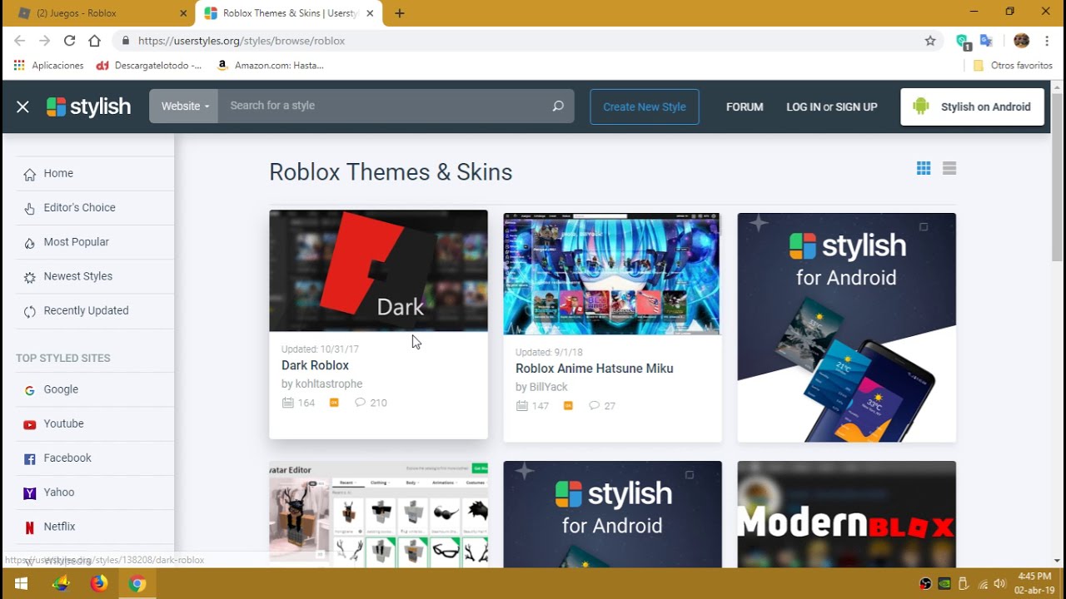Open Editor's Choice in the sidebar
Screen dimensions: 1066x599
[79, 207]
